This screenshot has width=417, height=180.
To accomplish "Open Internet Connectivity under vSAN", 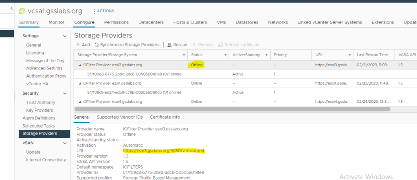I will pyautogui.click(x=46, y=160).
